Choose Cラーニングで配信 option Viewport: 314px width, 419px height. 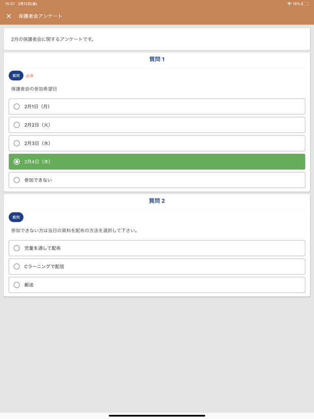[x=157, y=266]
